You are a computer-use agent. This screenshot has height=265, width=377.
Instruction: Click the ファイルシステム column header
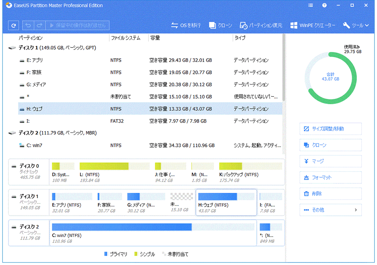click(125, 38)
